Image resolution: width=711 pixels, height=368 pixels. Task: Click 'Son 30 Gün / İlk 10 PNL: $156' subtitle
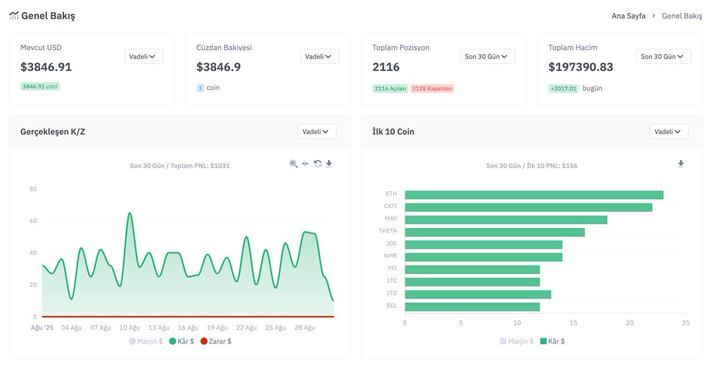point(531,166)
